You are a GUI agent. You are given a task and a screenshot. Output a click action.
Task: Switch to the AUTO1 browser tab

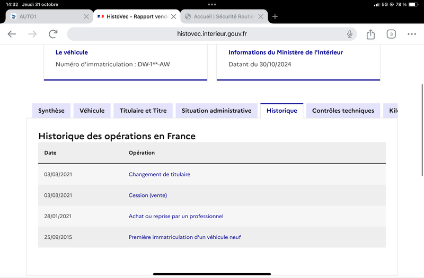point(49,16)
